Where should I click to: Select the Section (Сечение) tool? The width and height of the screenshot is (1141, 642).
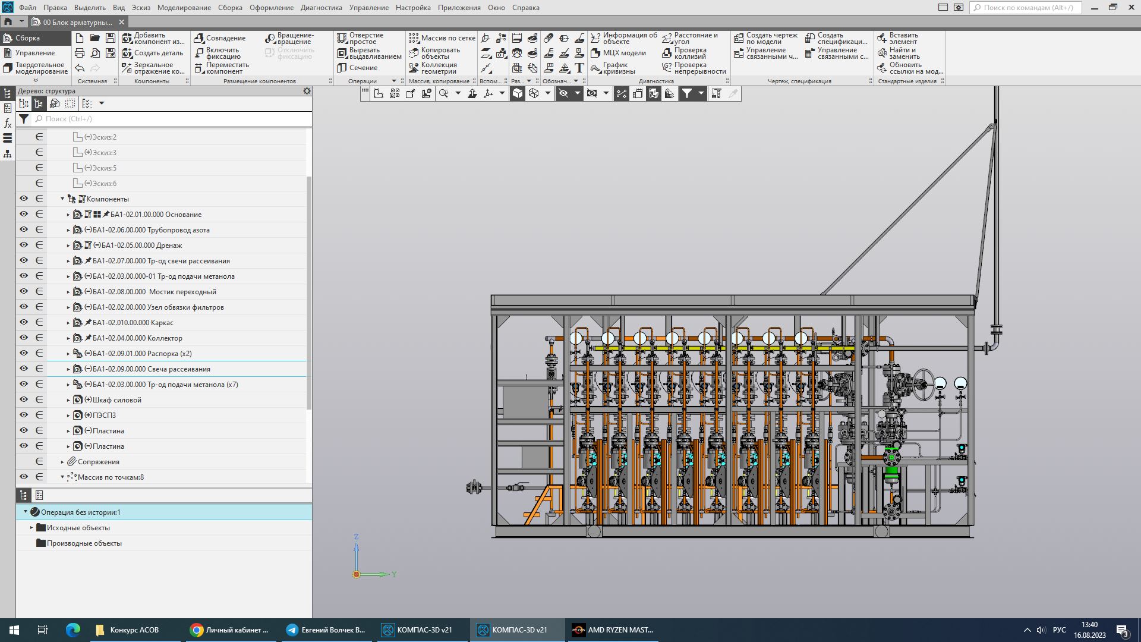point(342,68)
